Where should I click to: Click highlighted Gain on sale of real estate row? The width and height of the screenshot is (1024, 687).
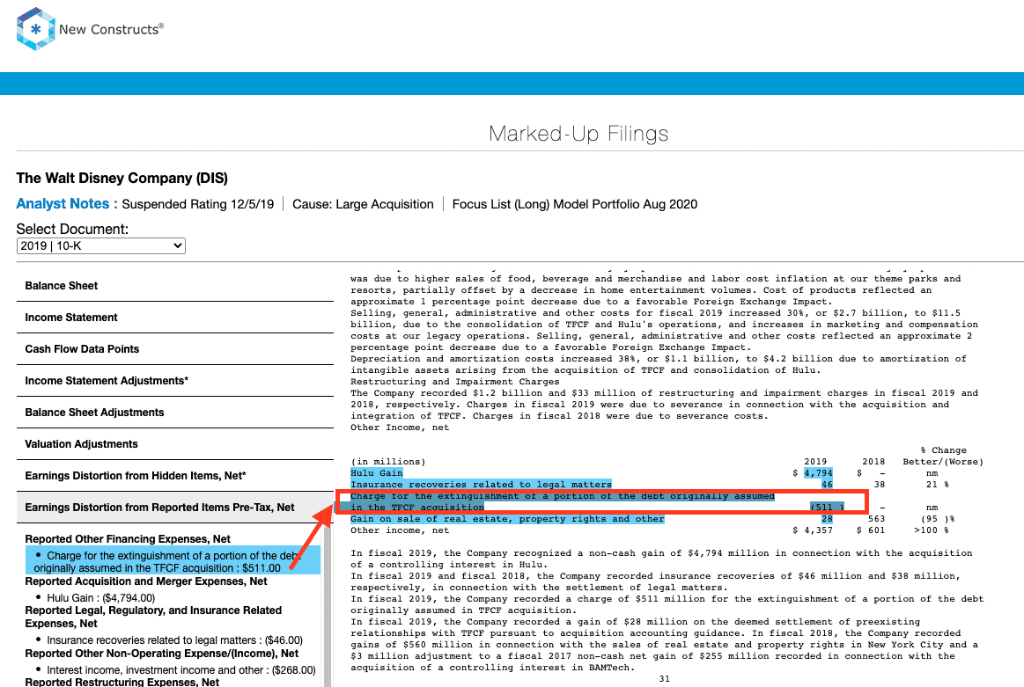(x=507, y=519)
